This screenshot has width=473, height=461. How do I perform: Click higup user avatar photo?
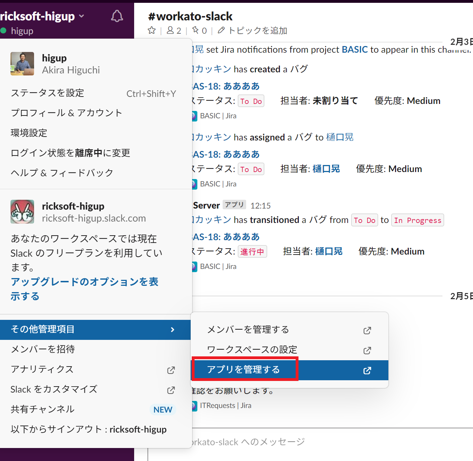[x=22, y=64]
